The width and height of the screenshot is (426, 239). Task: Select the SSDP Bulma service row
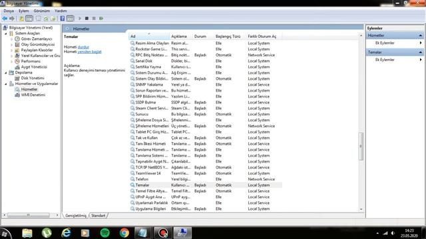point(206,102)
